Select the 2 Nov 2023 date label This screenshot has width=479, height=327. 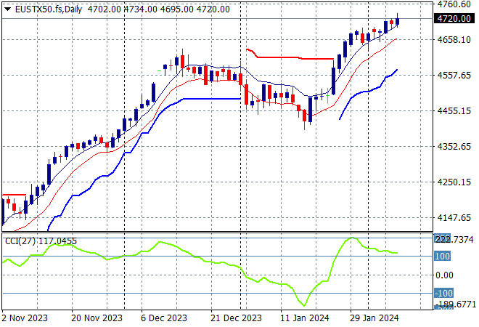pyautogui.click(x=25, y=318)
